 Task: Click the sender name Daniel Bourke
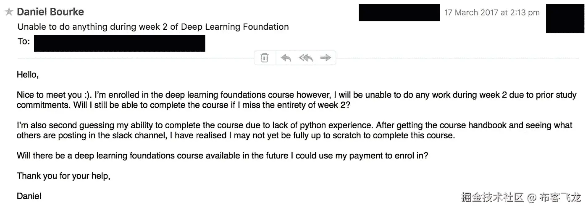pyautogui.click(x=50, y=12)
